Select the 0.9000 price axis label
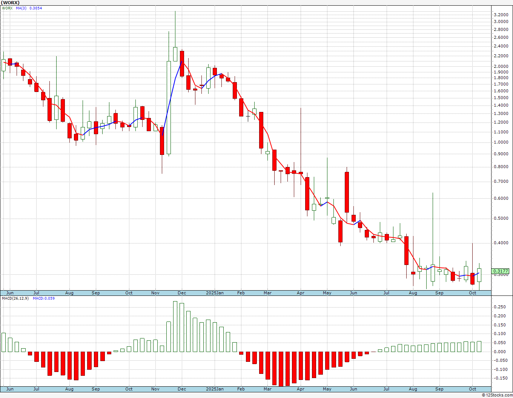This screenshot has height=398, width=513. 501,154
